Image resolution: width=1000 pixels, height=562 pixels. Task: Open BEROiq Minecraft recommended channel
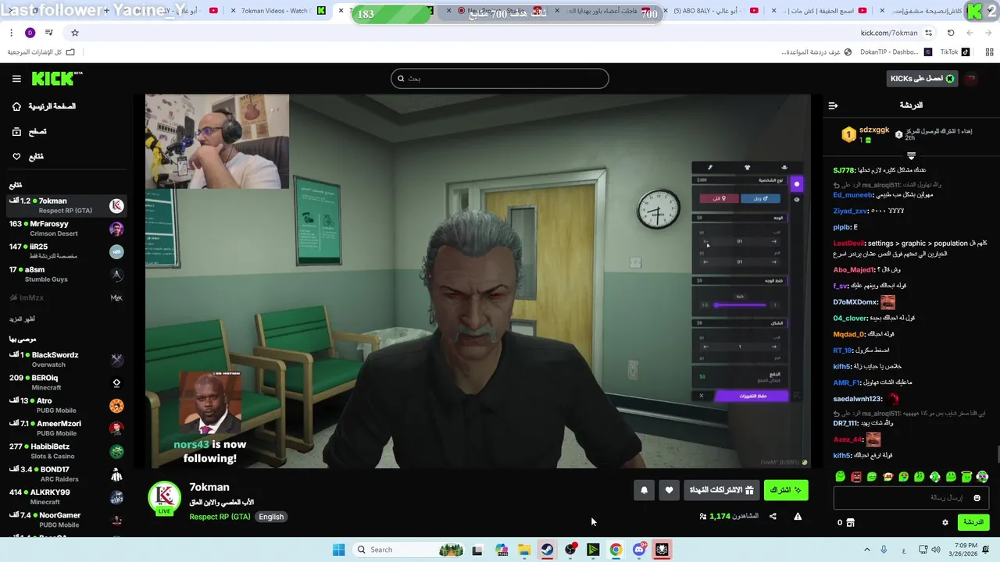pyautogui.click(x=66, y=382)
